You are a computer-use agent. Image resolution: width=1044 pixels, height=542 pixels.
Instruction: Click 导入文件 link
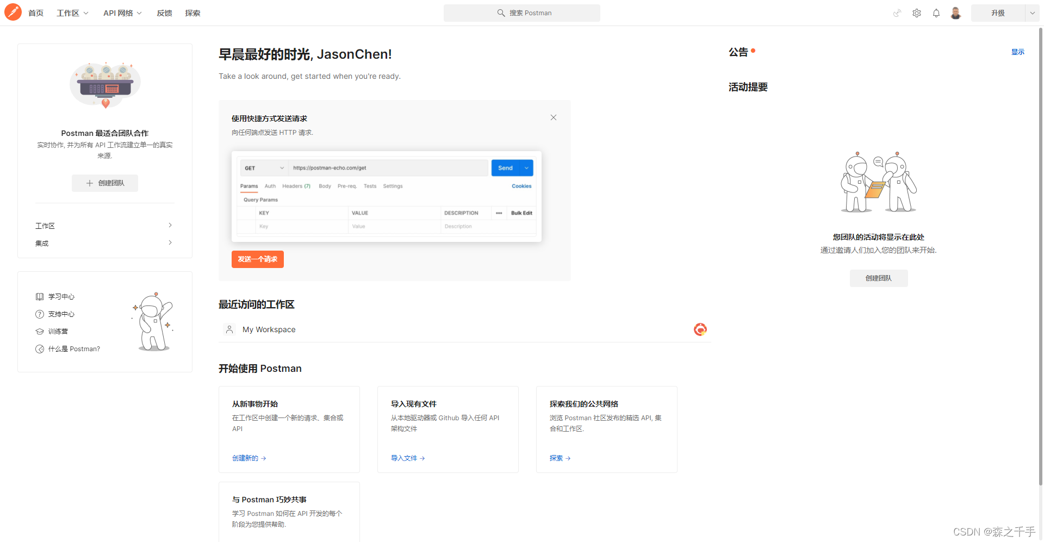tap(408, 458)
